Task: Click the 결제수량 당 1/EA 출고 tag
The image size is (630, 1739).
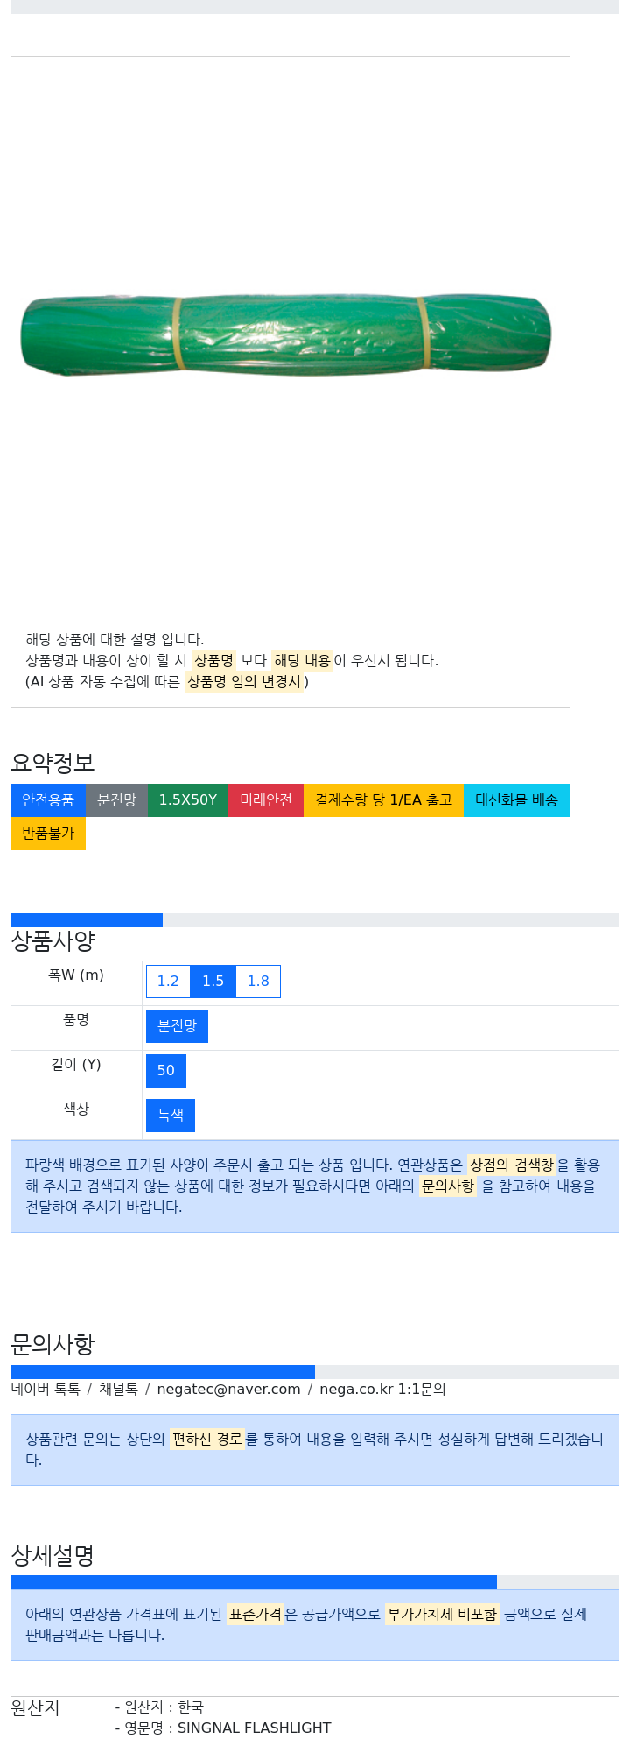Action: click(x=383, y=800)
